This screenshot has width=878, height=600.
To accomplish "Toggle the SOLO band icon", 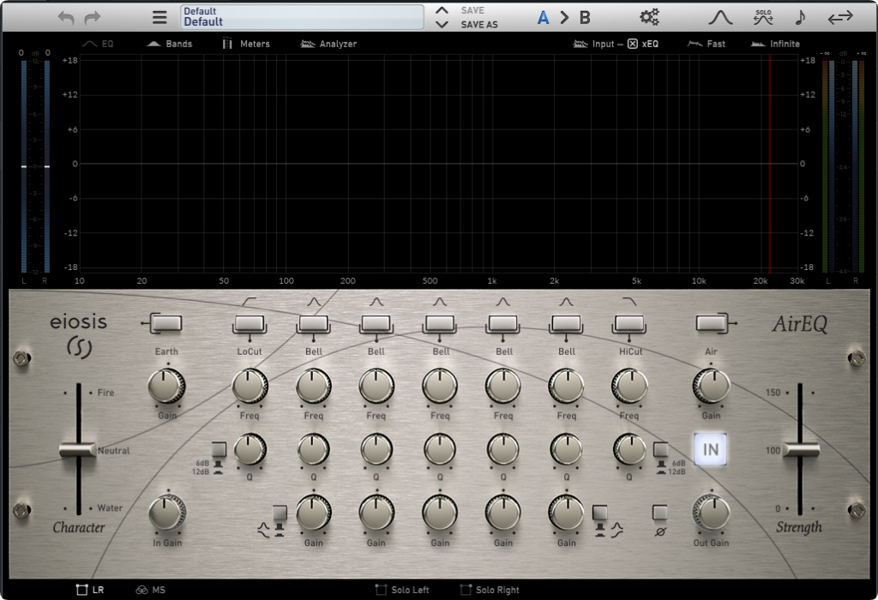I will pos(763,17).
